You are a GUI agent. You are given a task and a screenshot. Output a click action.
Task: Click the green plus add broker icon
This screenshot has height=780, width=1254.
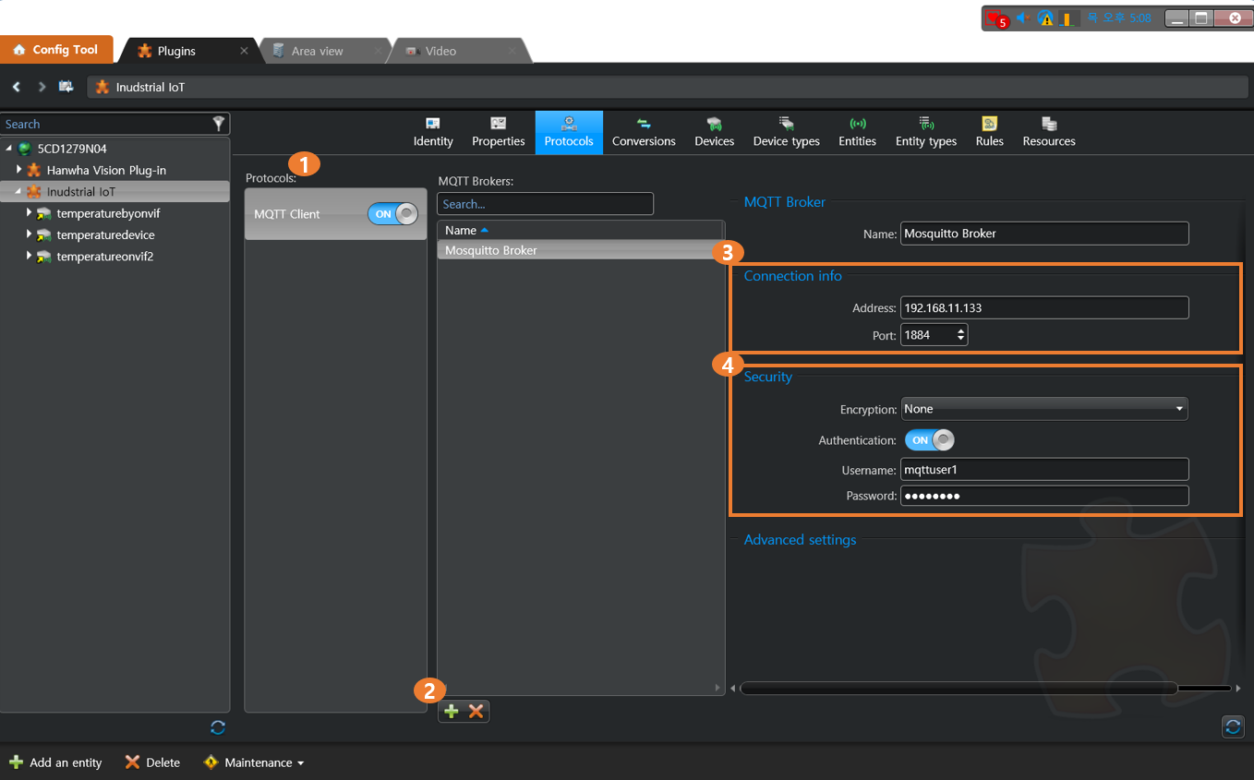pos(452,711)
